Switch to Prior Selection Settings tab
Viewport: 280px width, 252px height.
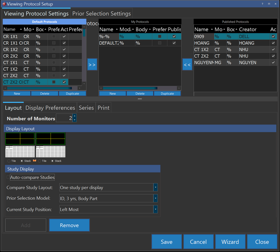(x=101, y=14)
